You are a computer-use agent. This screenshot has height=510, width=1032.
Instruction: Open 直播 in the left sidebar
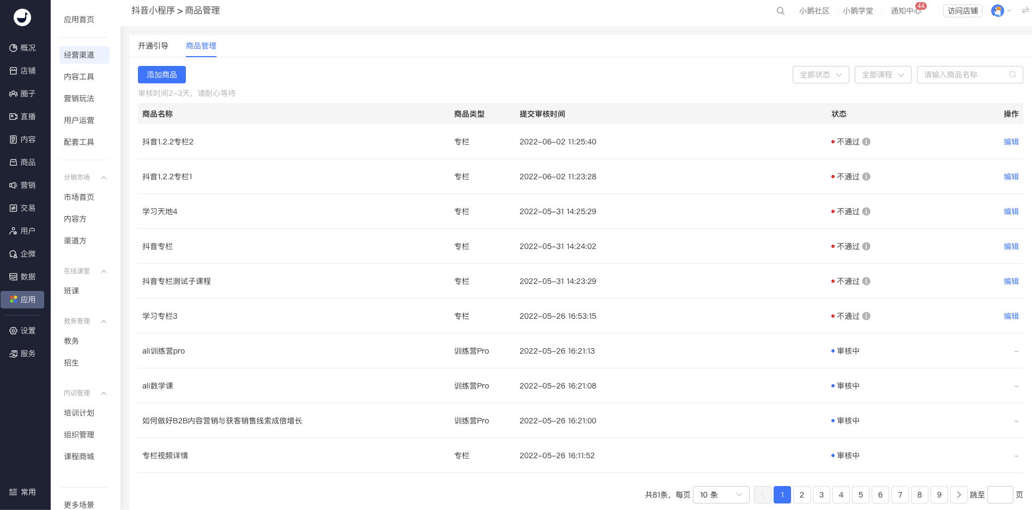click(22, 117)
